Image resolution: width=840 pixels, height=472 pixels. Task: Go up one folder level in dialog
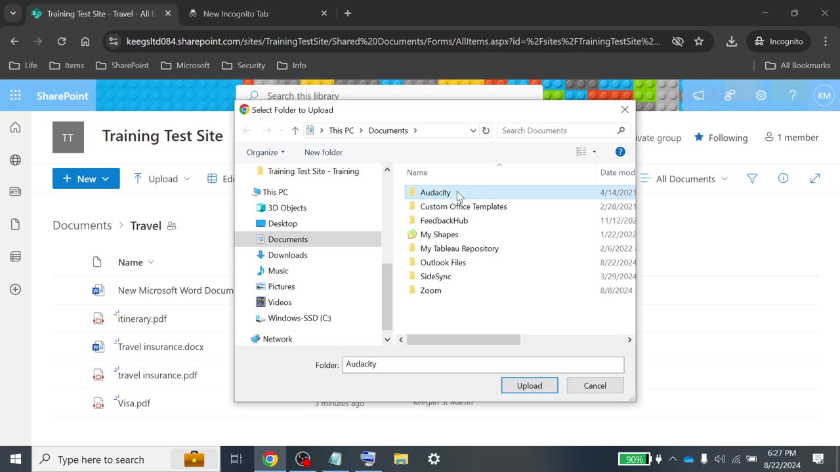pos(295,130)
